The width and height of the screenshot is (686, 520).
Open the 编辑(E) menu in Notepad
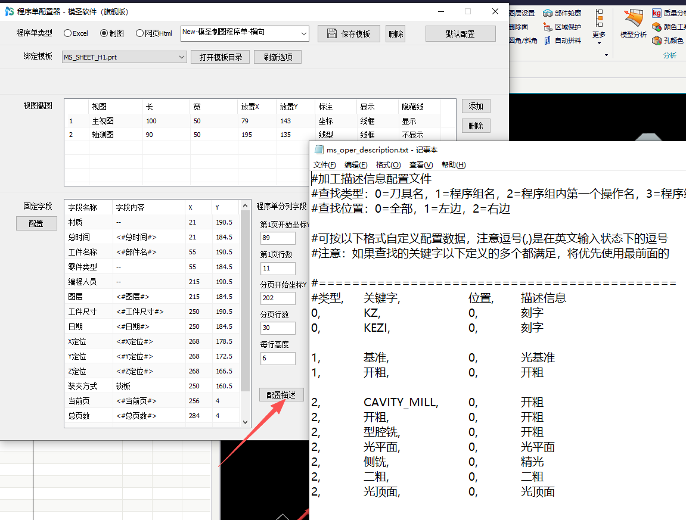pyautogui.click(x=356, y=165)
